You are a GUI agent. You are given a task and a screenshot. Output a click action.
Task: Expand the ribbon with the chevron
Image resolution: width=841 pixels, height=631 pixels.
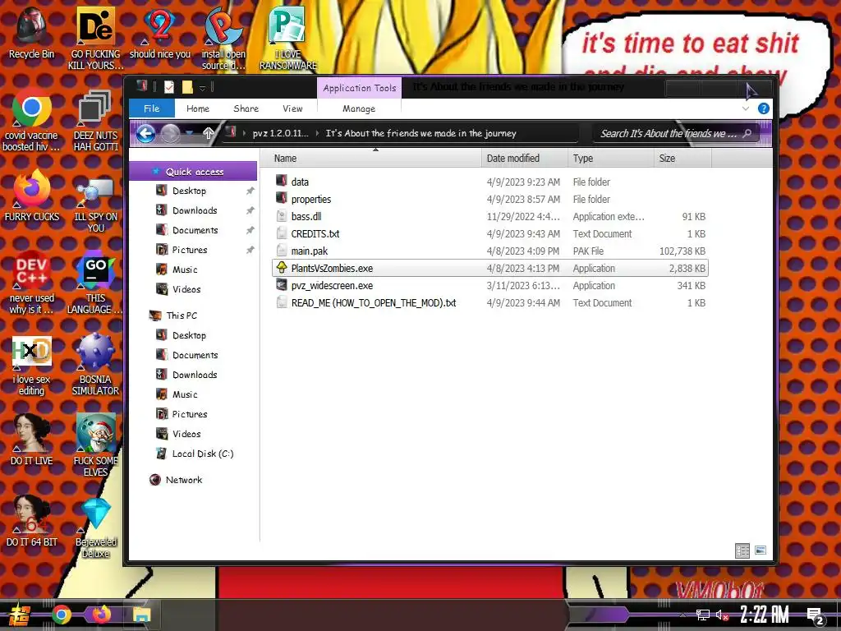pos(746,108)
